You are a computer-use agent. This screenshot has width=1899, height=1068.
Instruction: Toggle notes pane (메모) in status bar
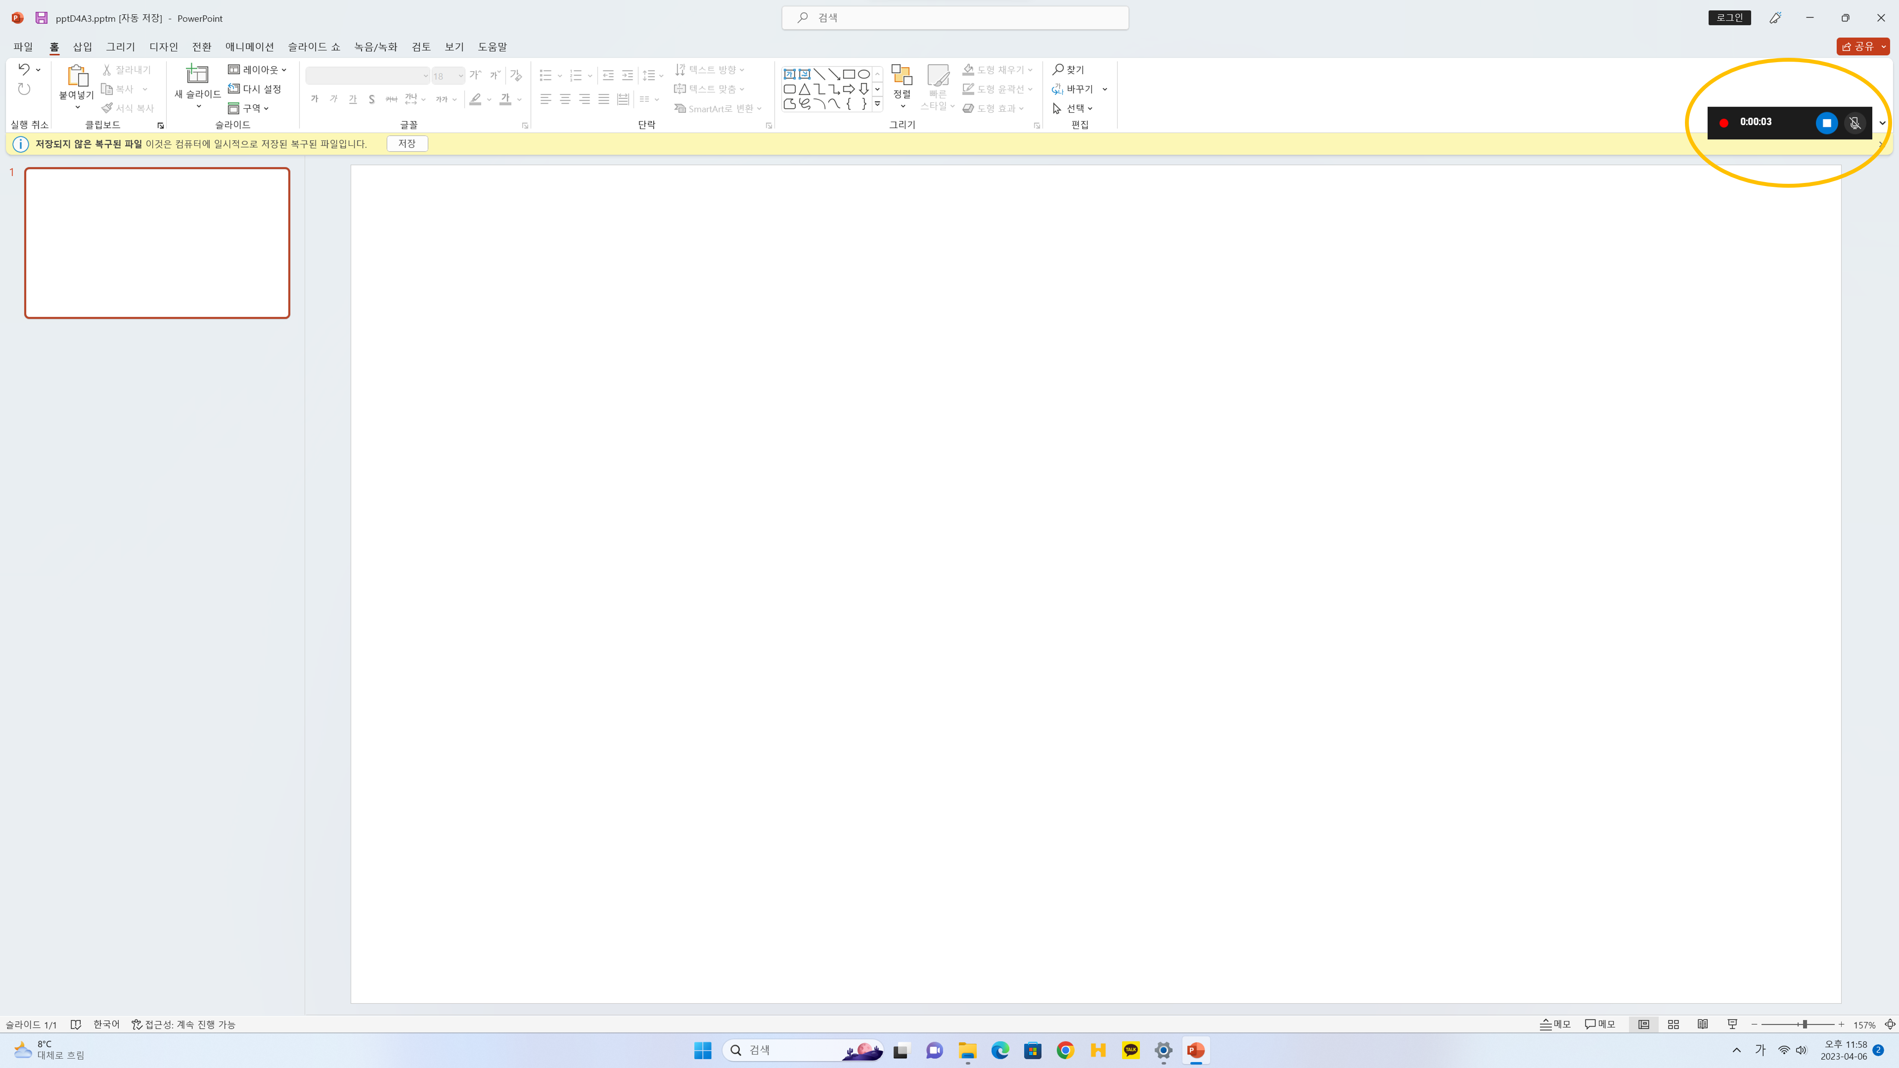pyautogui.click(x=1555, y=1024)
